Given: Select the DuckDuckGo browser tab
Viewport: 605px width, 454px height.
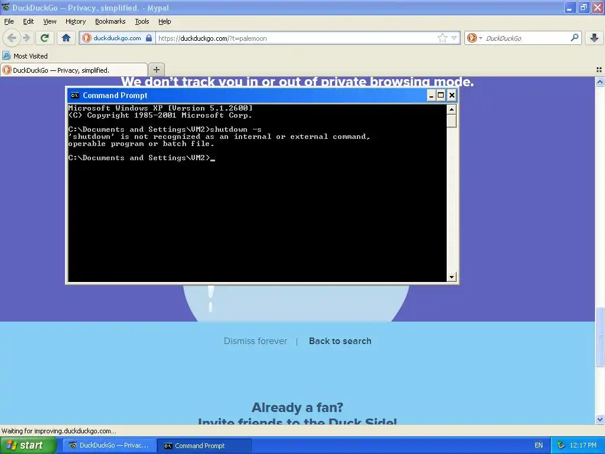Looking at the screenshot, I should [x=74, y=70].
